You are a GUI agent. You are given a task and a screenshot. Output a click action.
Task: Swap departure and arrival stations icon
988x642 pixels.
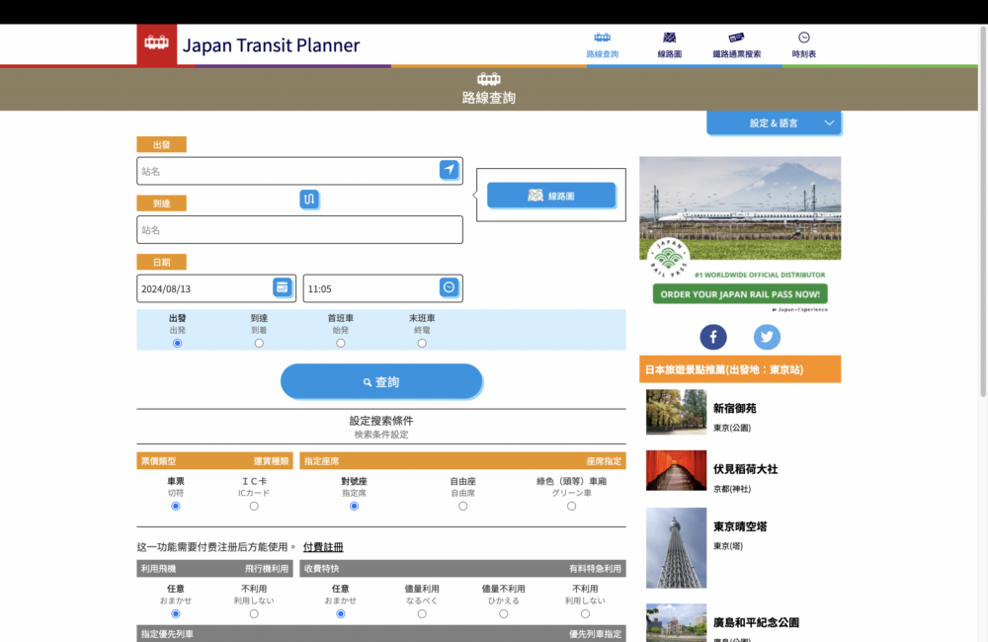point(309,200)
